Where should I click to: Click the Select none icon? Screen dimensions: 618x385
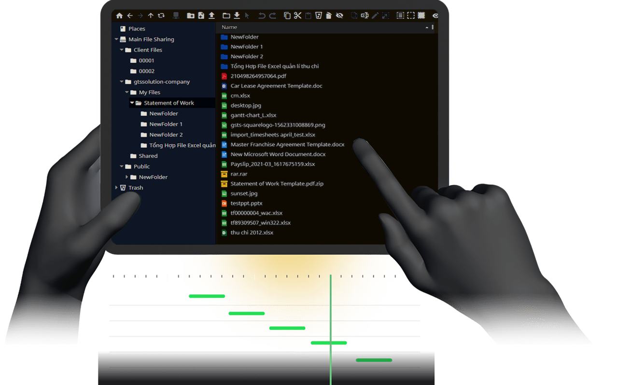(x=411, y=16)
